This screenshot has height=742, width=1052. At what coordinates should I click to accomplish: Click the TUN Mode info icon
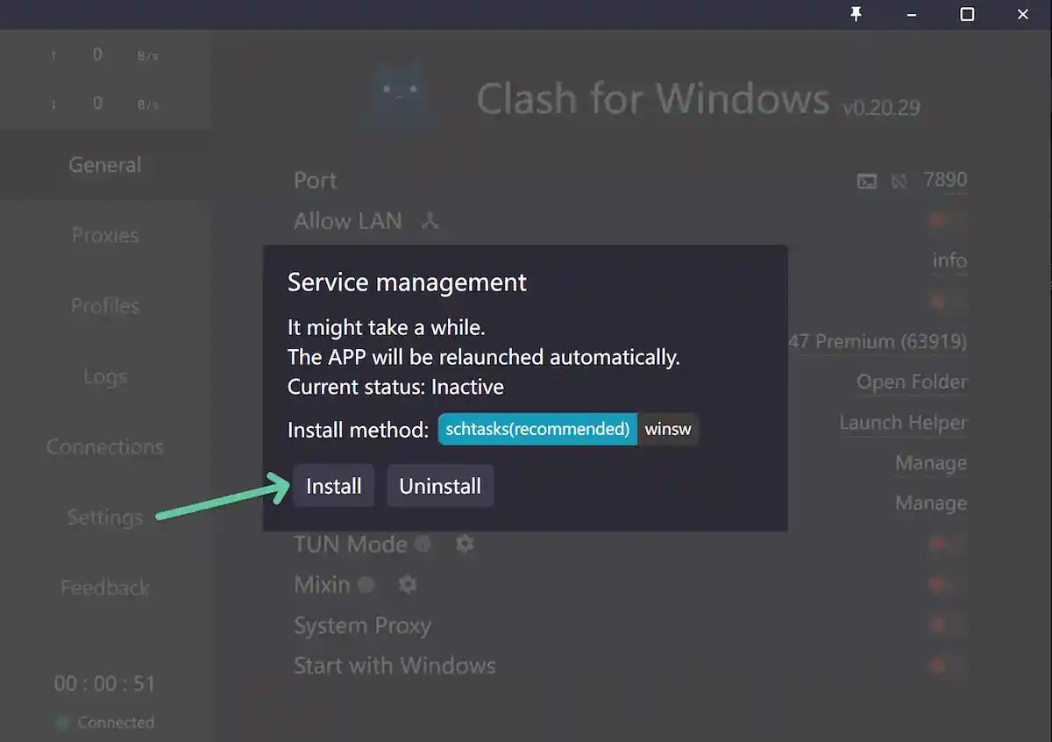423,544
